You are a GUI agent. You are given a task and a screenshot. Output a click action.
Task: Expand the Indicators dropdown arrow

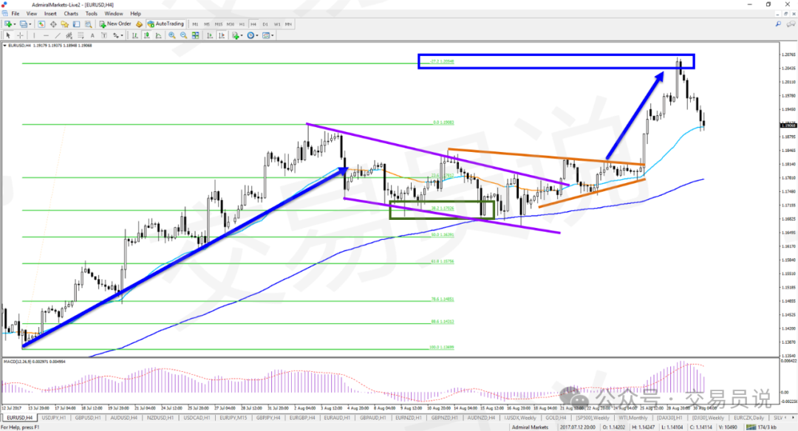coord(242,35)
